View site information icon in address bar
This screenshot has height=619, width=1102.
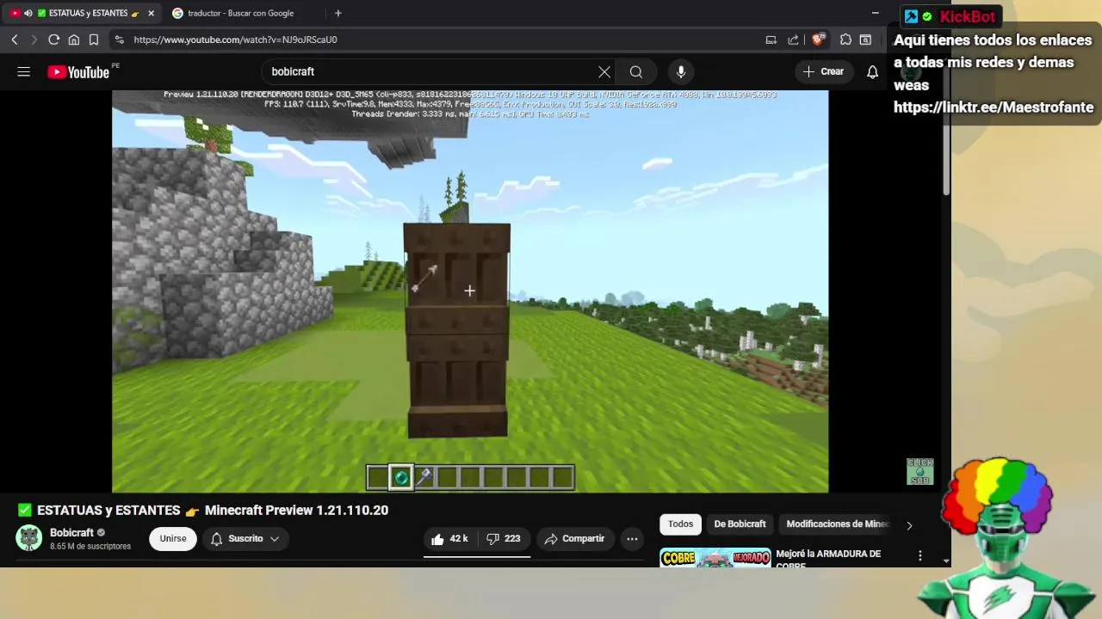coord(119,40)
